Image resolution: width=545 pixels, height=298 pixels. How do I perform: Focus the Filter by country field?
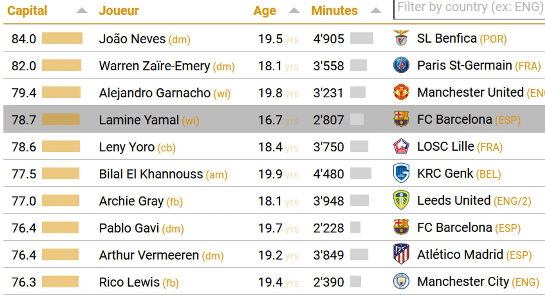click(469, 9)
